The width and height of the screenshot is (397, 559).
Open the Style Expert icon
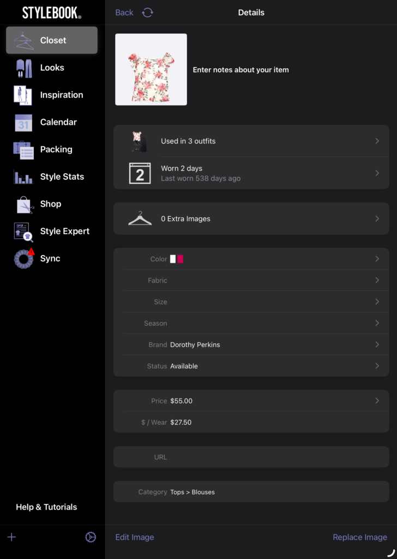[23, 231]
